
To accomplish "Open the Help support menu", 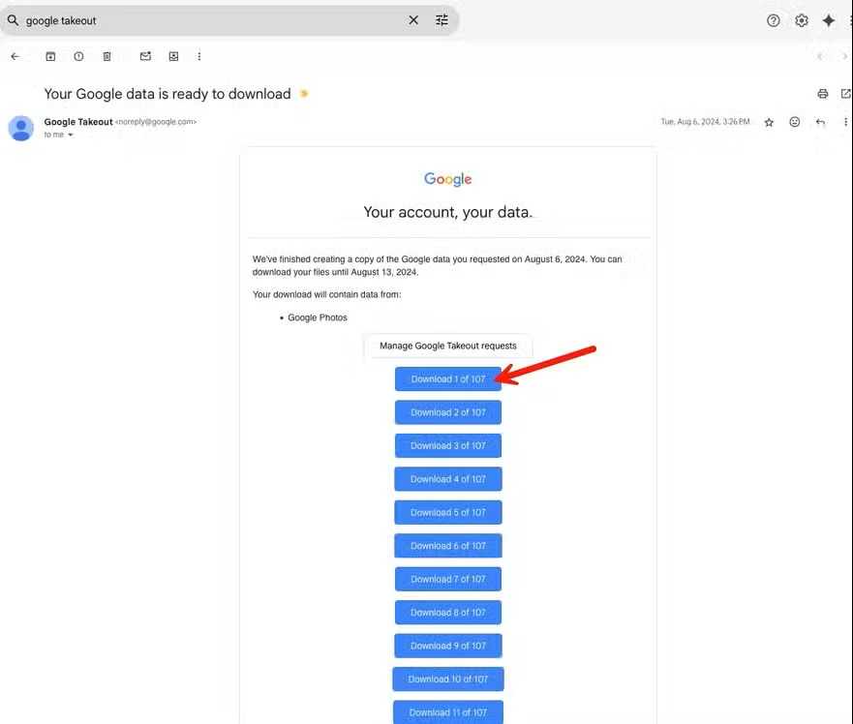I will click(773, 20).
